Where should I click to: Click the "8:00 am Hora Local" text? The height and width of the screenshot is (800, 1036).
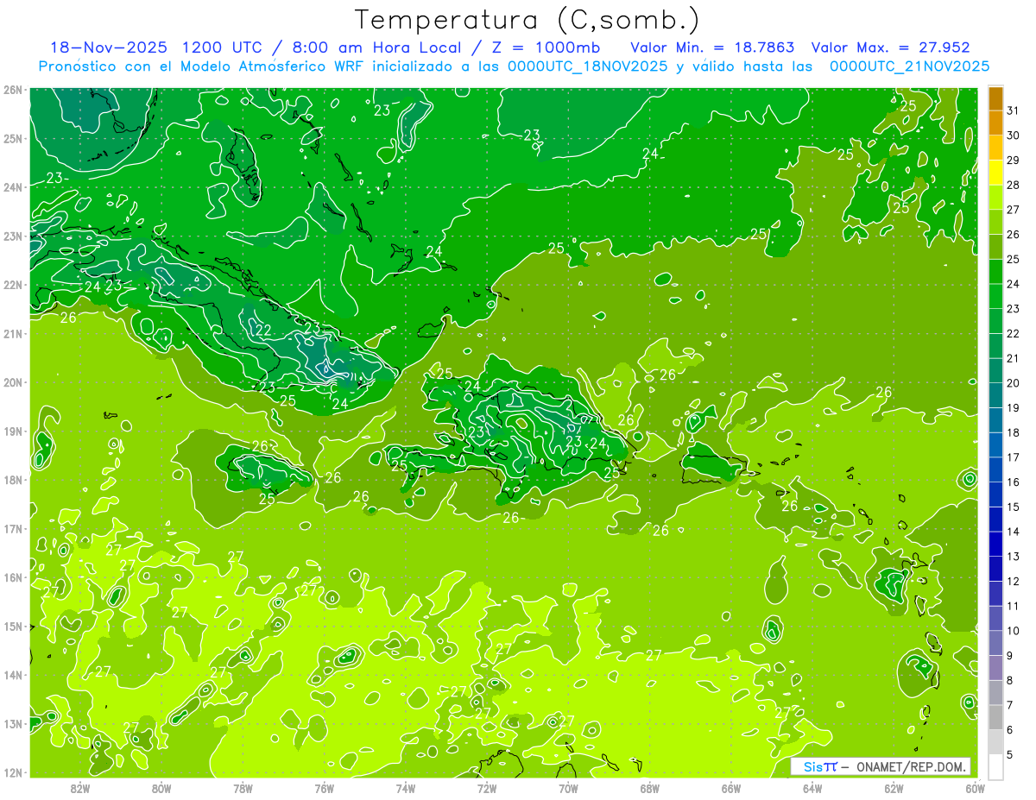(x=377, y=47)
